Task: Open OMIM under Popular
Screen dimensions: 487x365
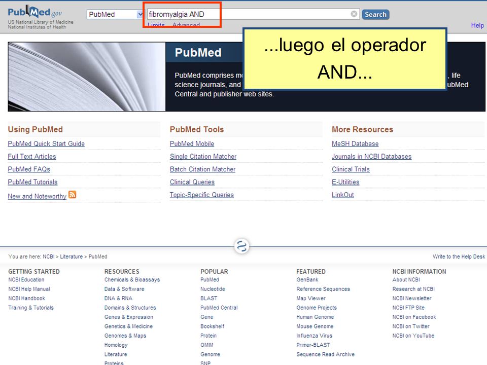Action: [x=207, y=345]
